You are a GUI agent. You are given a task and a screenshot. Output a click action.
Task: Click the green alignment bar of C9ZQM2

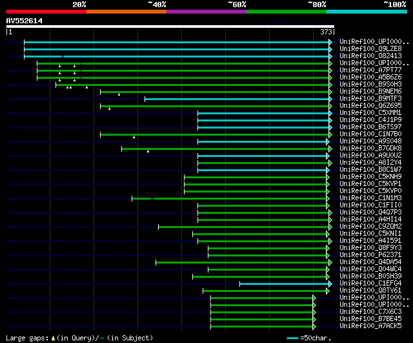(244, 227)
